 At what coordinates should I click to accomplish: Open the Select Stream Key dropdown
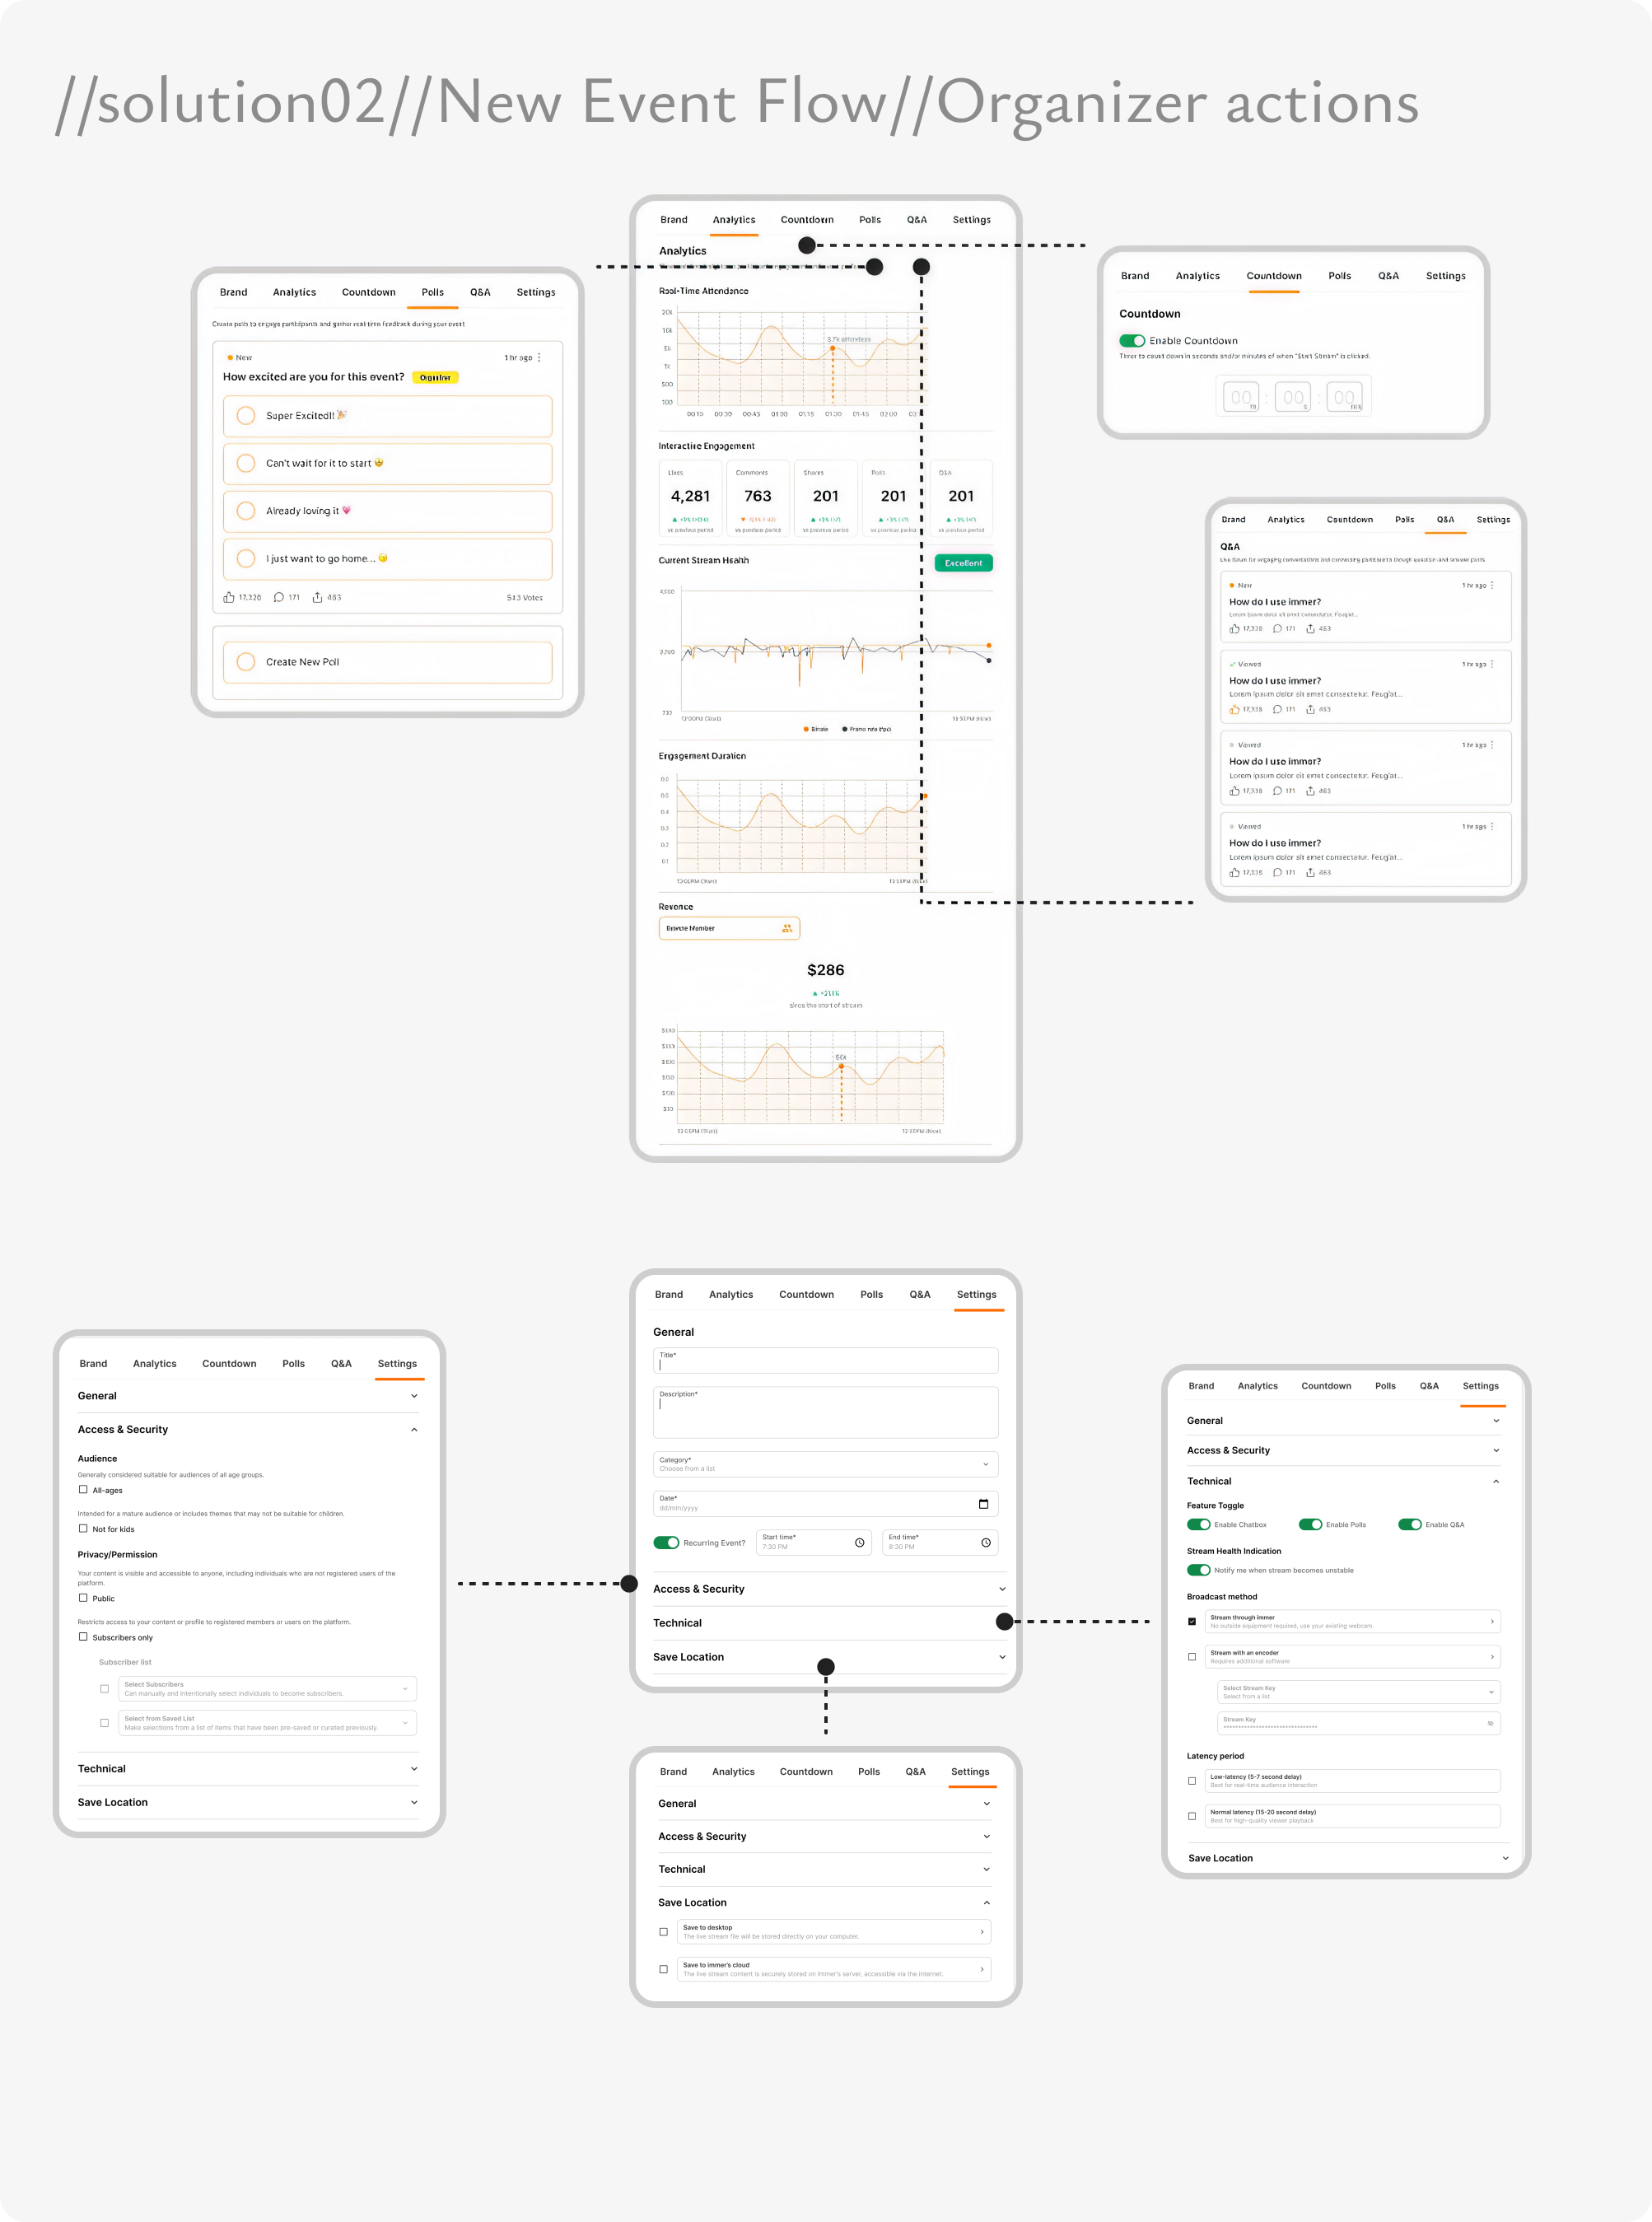tap(1359, 1691)
